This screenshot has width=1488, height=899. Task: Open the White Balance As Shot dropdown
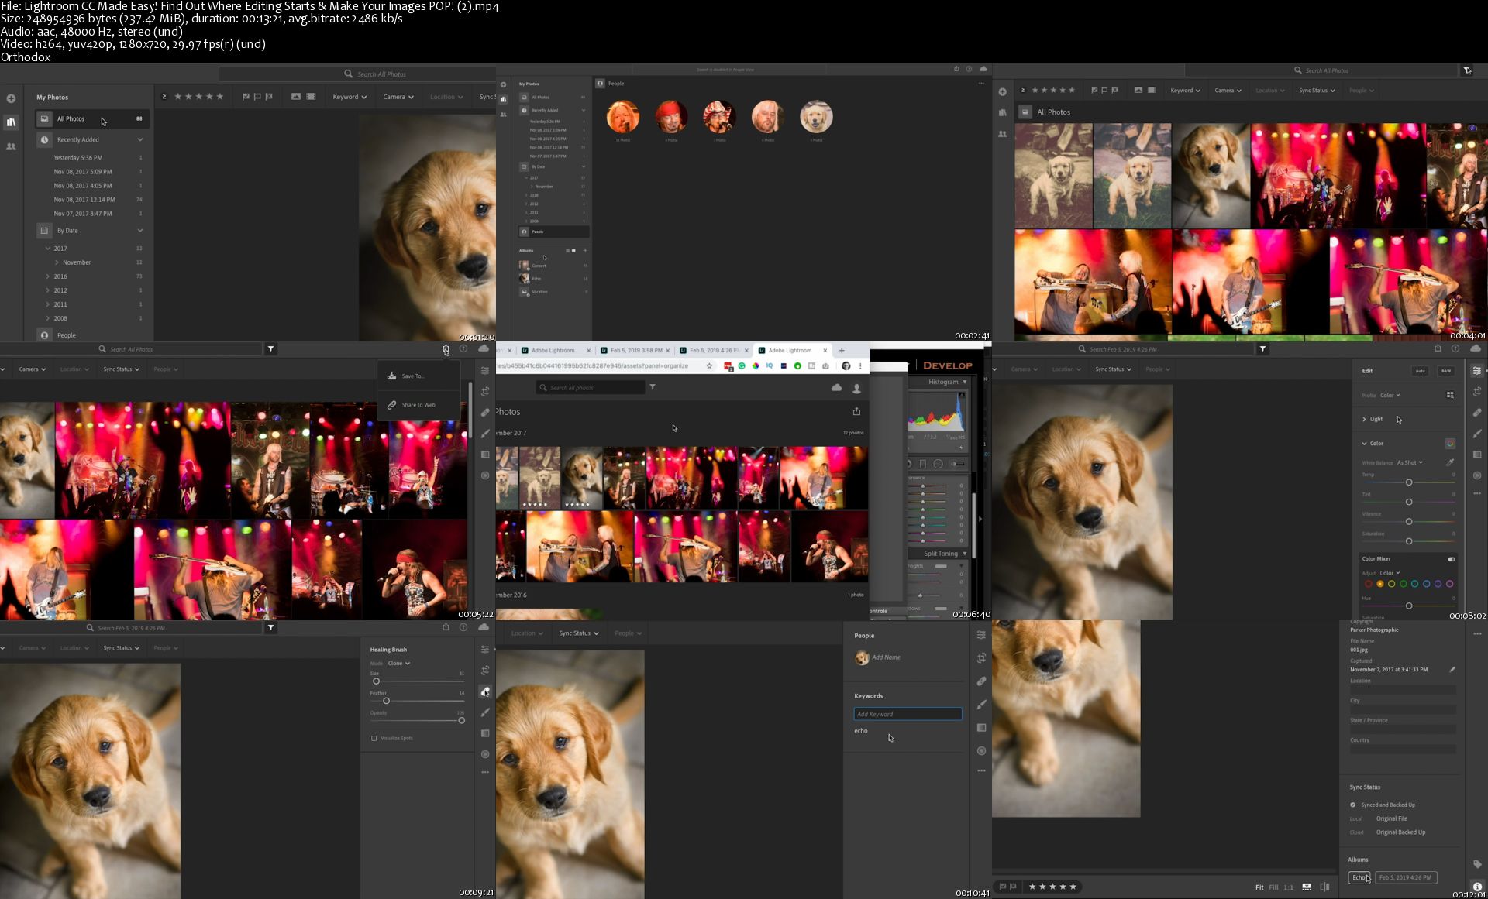point(1410,462)
